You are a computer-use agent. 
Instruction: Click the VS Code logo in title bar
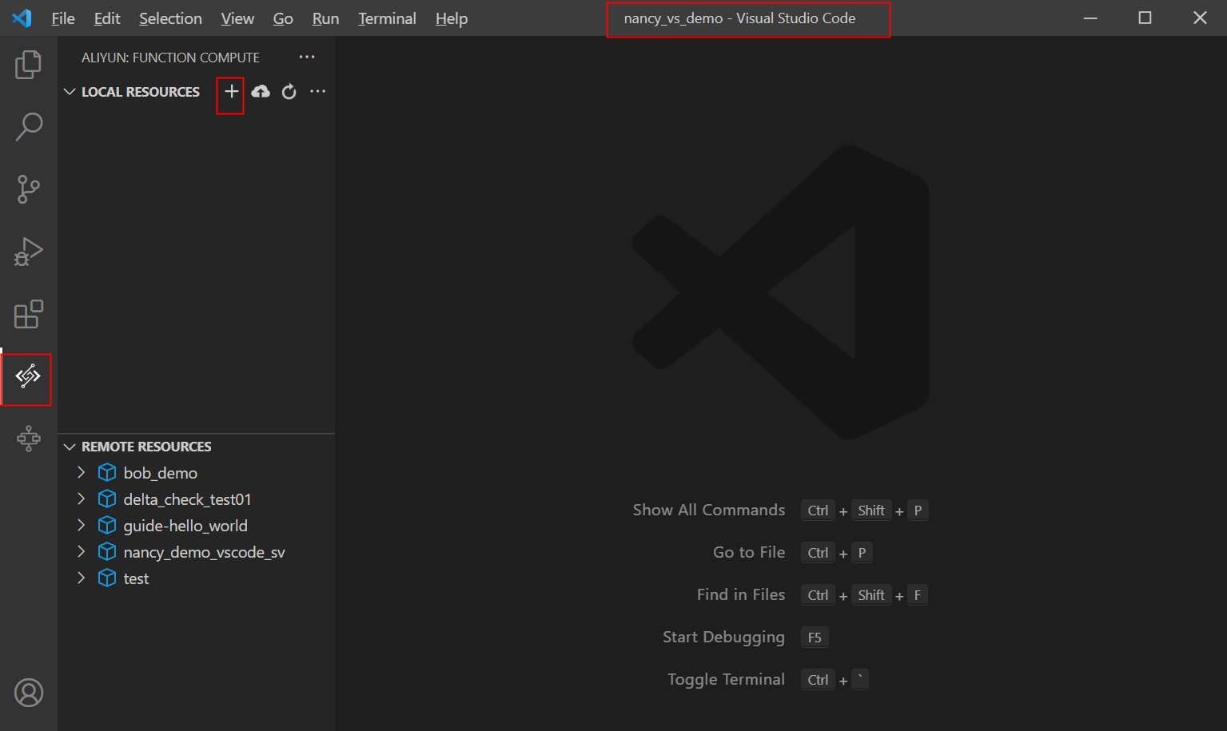coord(22,18)
